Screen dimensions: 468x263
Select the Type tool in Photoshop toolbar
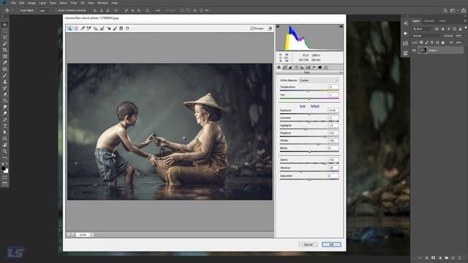point(5,126)
